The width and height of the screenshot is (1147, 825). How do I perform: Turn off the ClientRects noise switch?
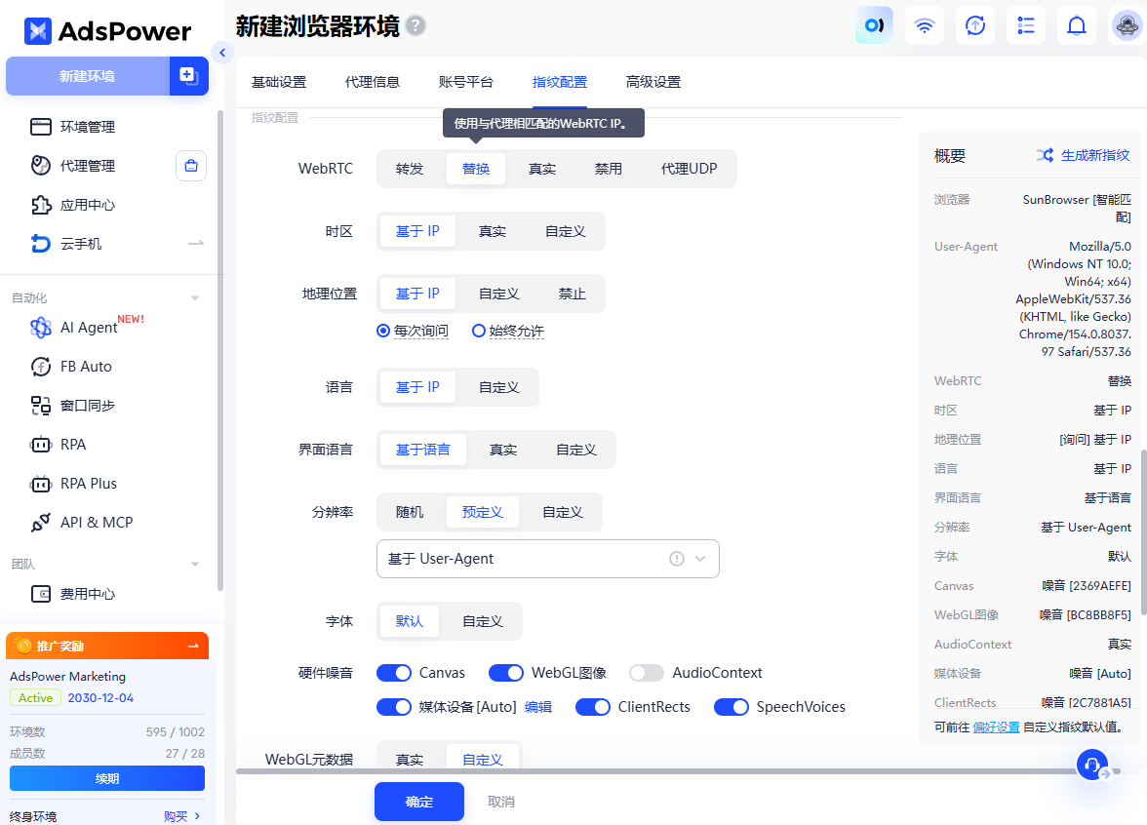point(593,707)
